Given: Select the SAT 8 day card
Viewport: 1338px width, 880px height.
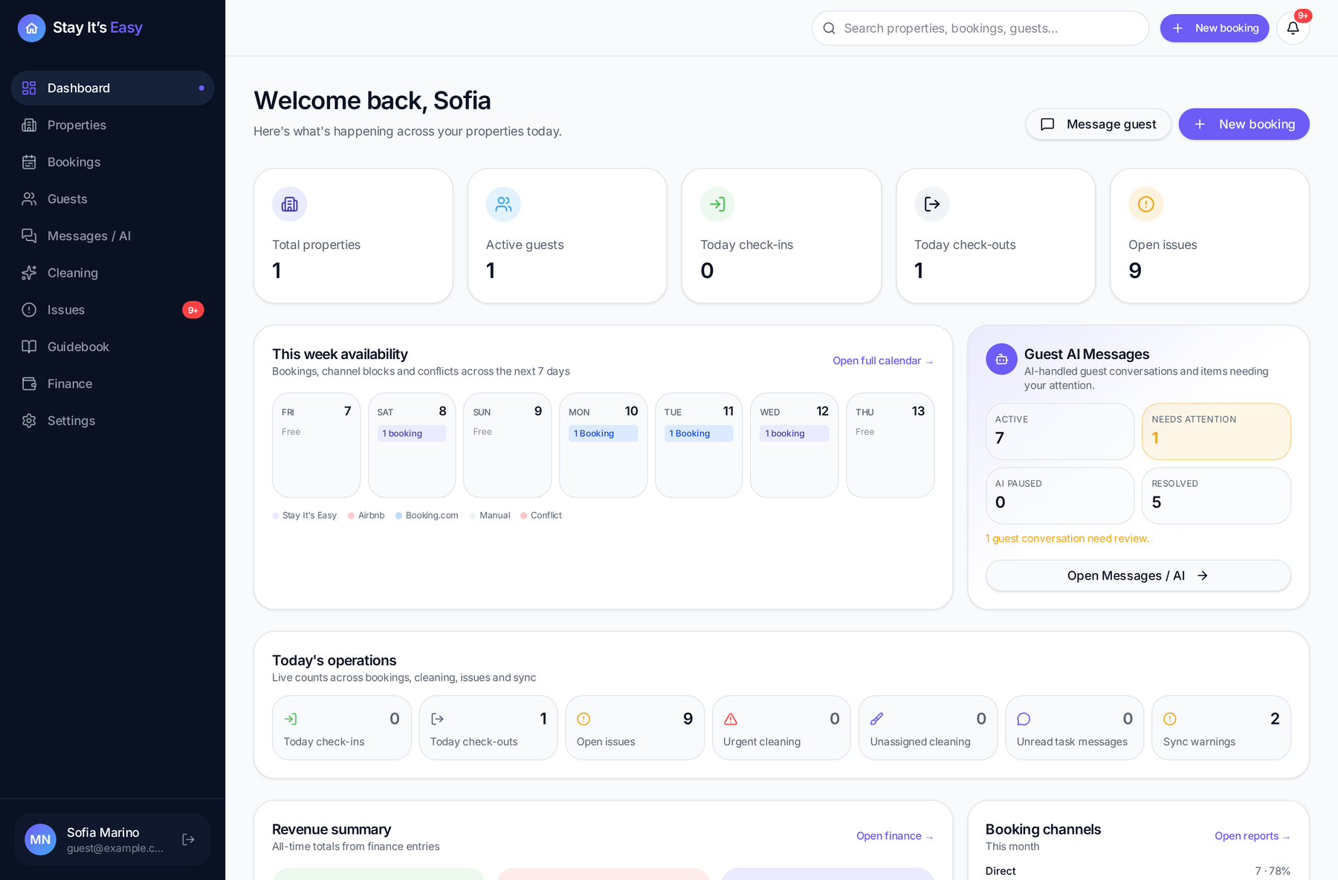Looking at the screenshot, I should pyautogui.click(x=412, y=445).
